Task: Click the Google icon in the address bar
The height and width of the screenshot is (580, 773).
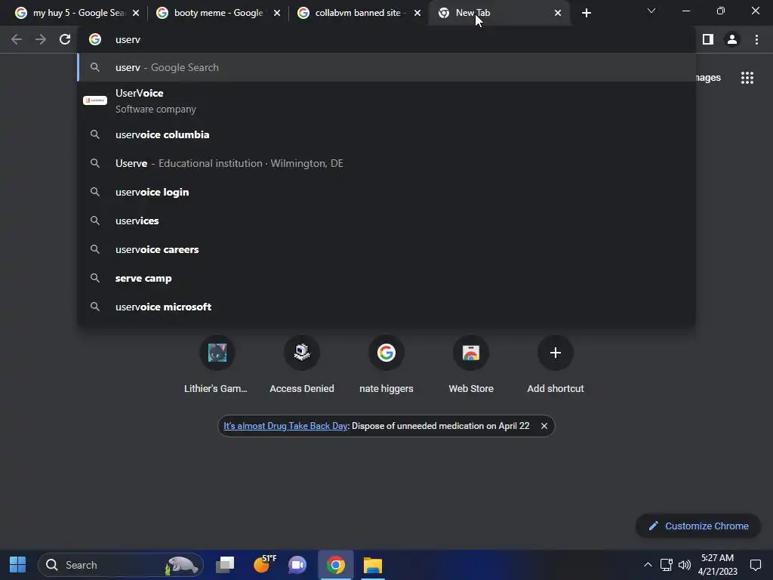Action: coord(95,39)
